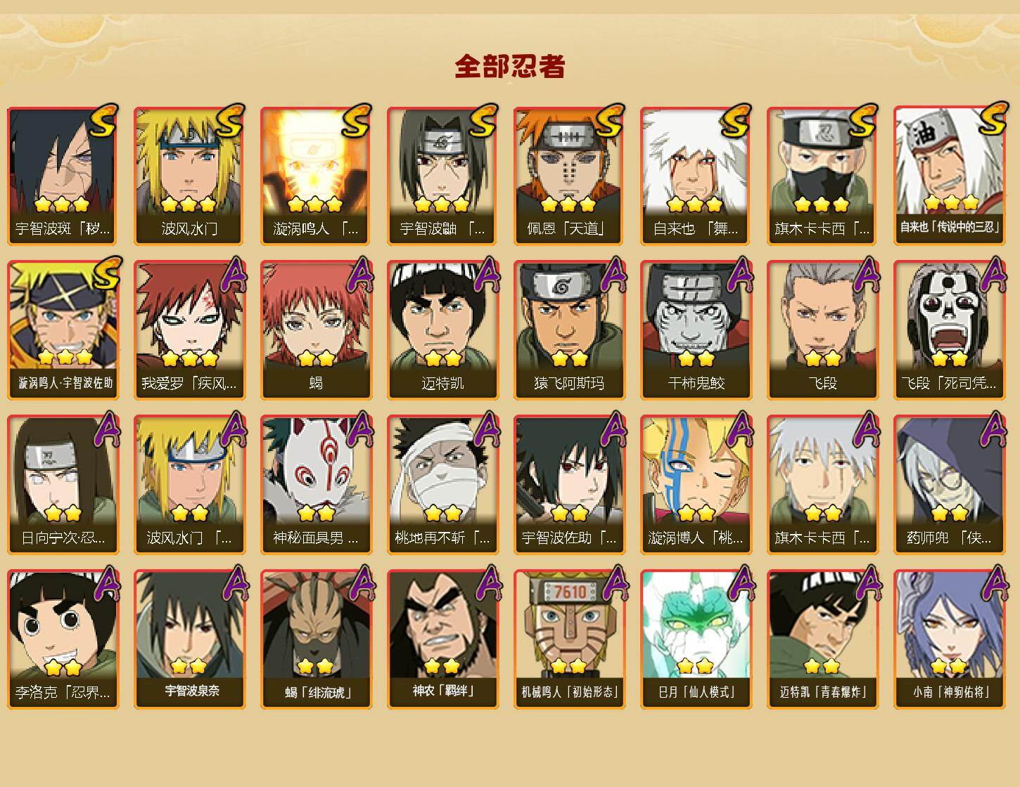Select the 神农「羁绊」 character card
Image resolution: width=1020 pixels, height=787 pixels.
tap(442, 639)
